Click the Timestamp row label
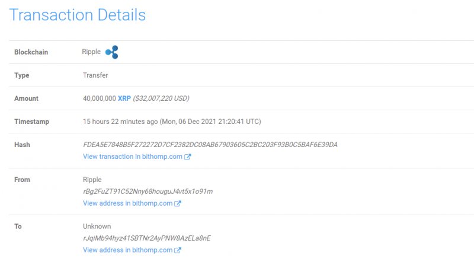The height and width of the screenshot is (265, 474). coord(32,122)
